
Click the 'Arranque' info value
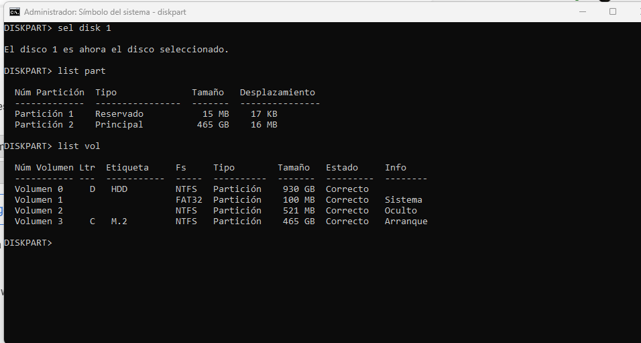pyautogui.click(x=406, y=222)
